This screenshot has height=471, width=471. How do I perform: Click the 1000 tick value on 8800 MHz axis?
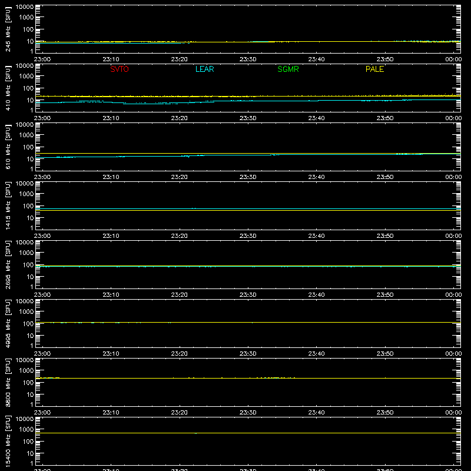coord(26,371)
